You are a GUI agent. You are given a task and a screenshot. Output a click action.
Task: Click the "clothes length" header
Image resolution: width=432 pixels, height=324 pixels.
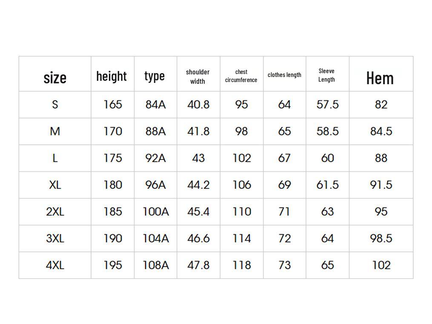(284, 75)
